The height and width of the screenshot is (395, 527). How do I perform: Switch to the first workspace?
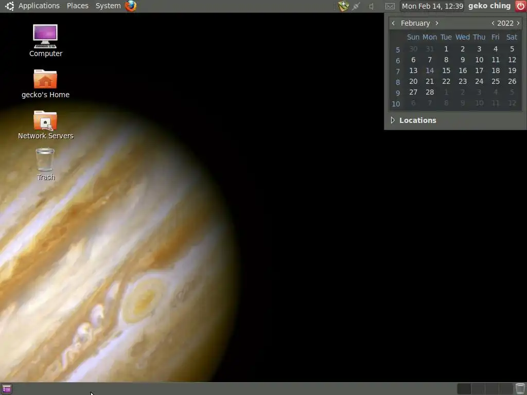click(464, 389)
